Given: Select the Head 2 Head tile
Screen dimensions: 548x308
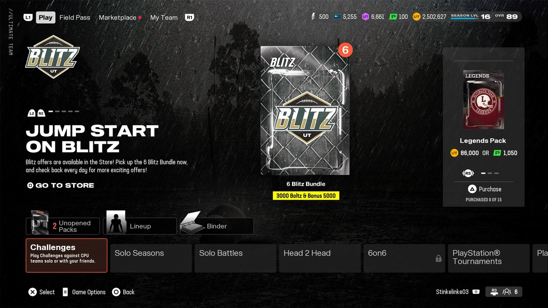Looking at the screenshot, I should click(320, 258).
